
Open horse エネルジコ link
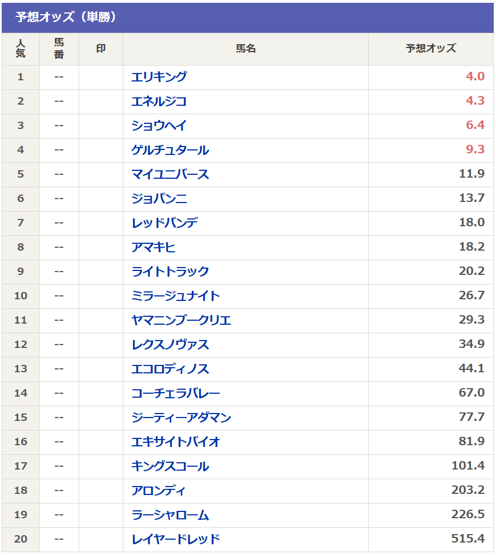pos(159,101)
